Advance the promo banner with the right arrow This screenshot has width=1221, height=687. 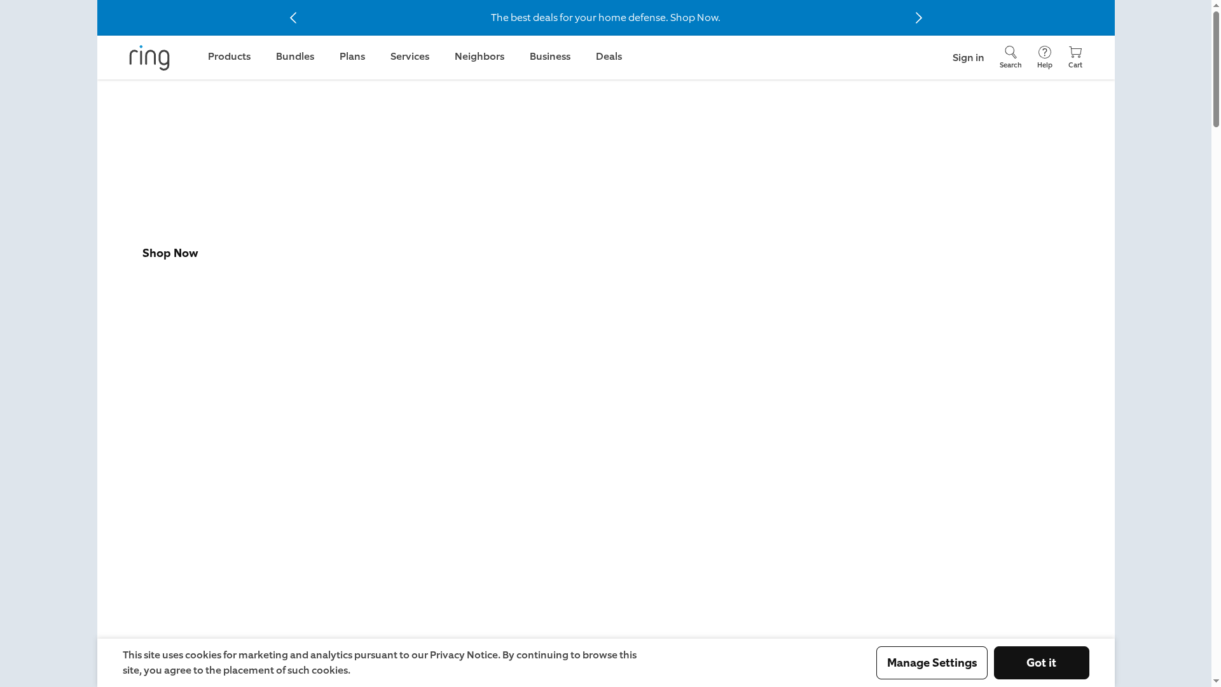[918, 17]
